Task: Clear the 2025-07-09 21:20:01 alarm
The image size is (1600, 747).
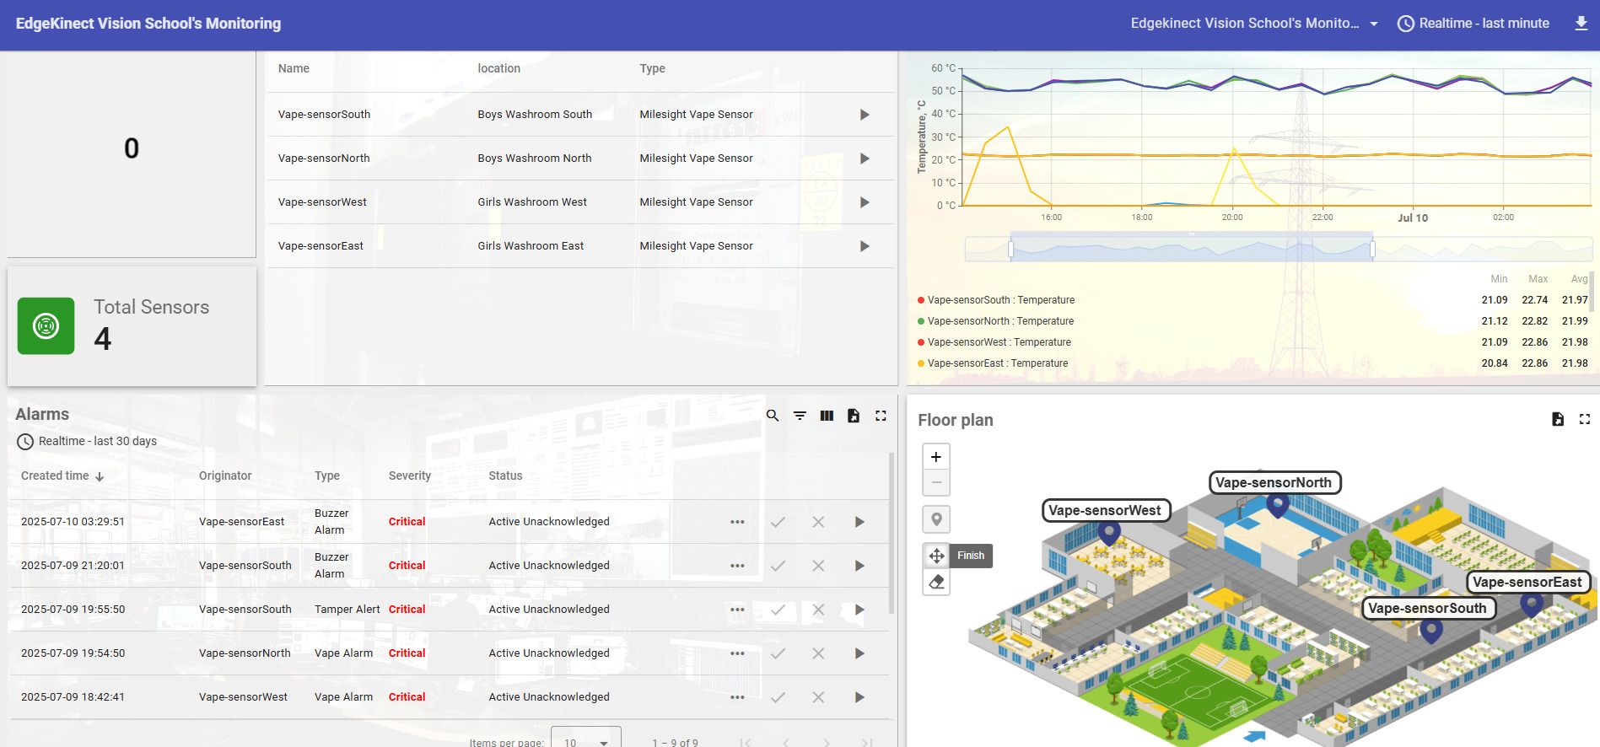Action: (x=818, y=566)
